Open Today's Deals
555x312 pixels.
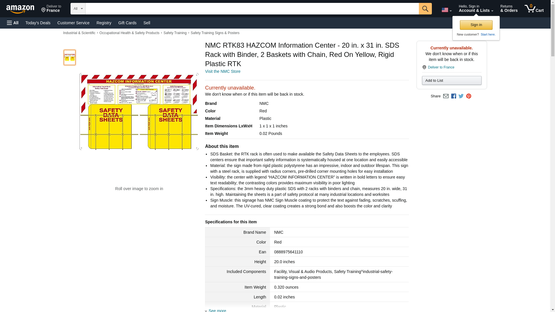[x=38, y=23]
